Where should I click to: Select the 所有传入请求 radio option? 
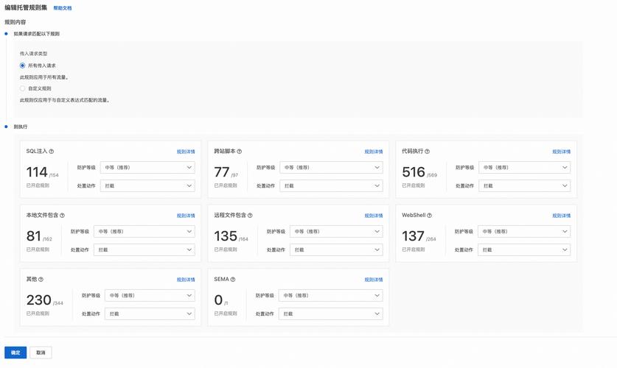tap(23, 66)
